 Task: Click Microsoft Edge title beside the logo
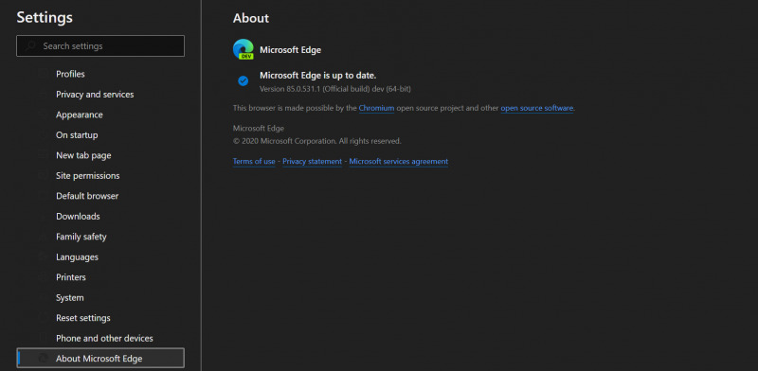click(x=290, y=50)
